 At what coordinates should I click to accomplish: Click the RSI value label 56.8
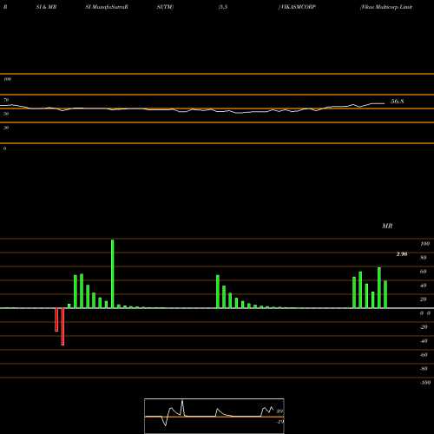[x=397, y=102]
